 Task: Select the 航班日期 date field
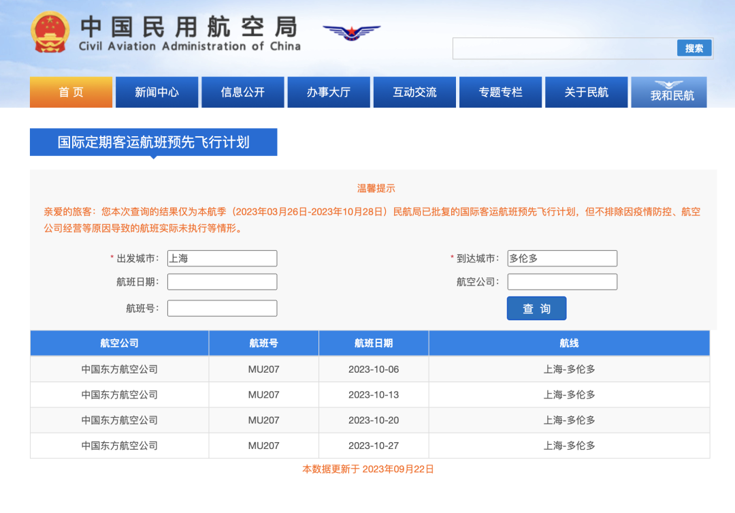222,282
